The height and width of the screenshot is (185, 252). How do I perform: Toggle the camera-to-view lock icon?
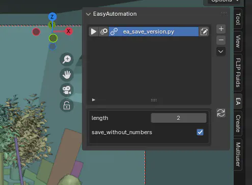coord(67,105)
